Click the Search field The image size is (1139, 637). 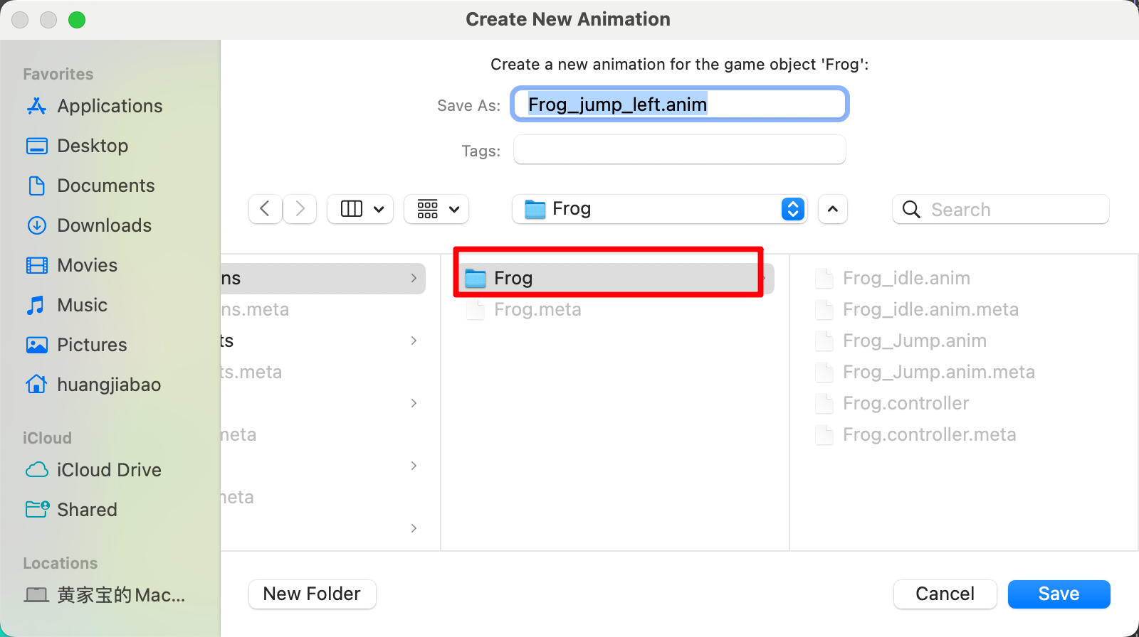tap(1001, 209)
